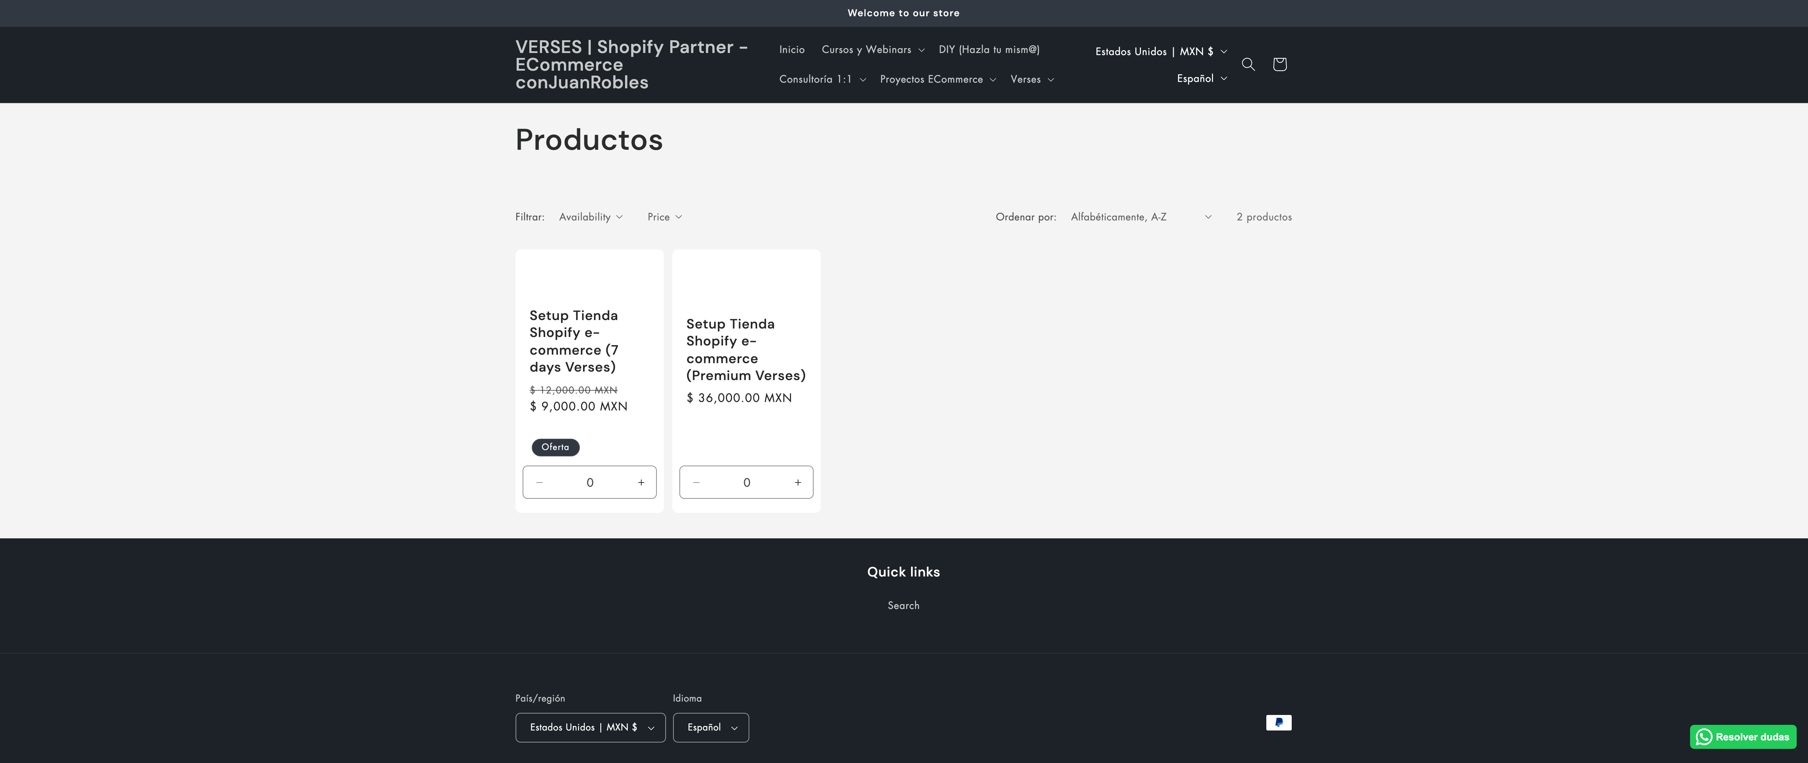Image resolution: width=1808 pixels, height=763 pixels.
Task: Expand the Price filter options
Action: click(663, 216)
